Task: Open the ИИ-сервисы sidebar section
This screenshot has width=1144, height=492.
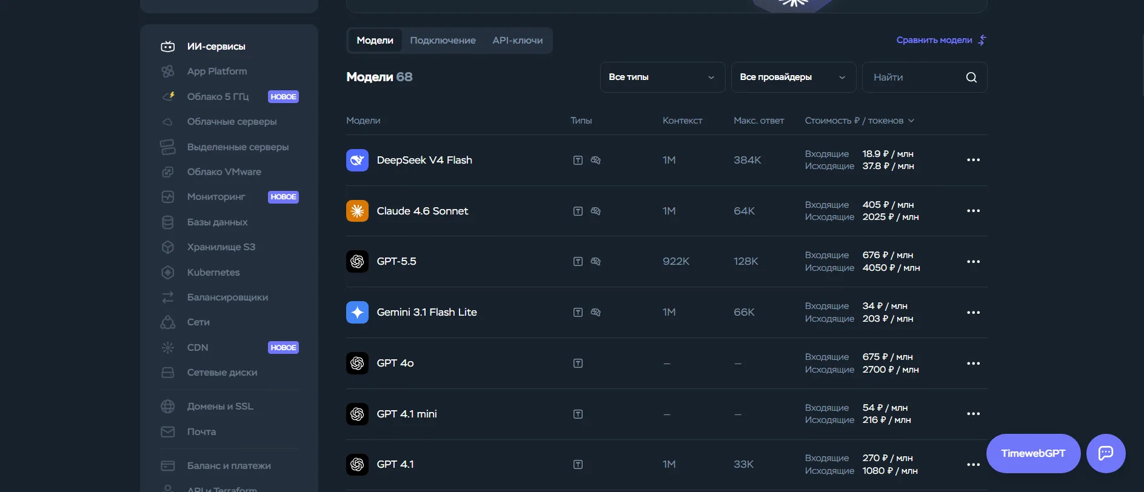Action: [x=216, y=47]
